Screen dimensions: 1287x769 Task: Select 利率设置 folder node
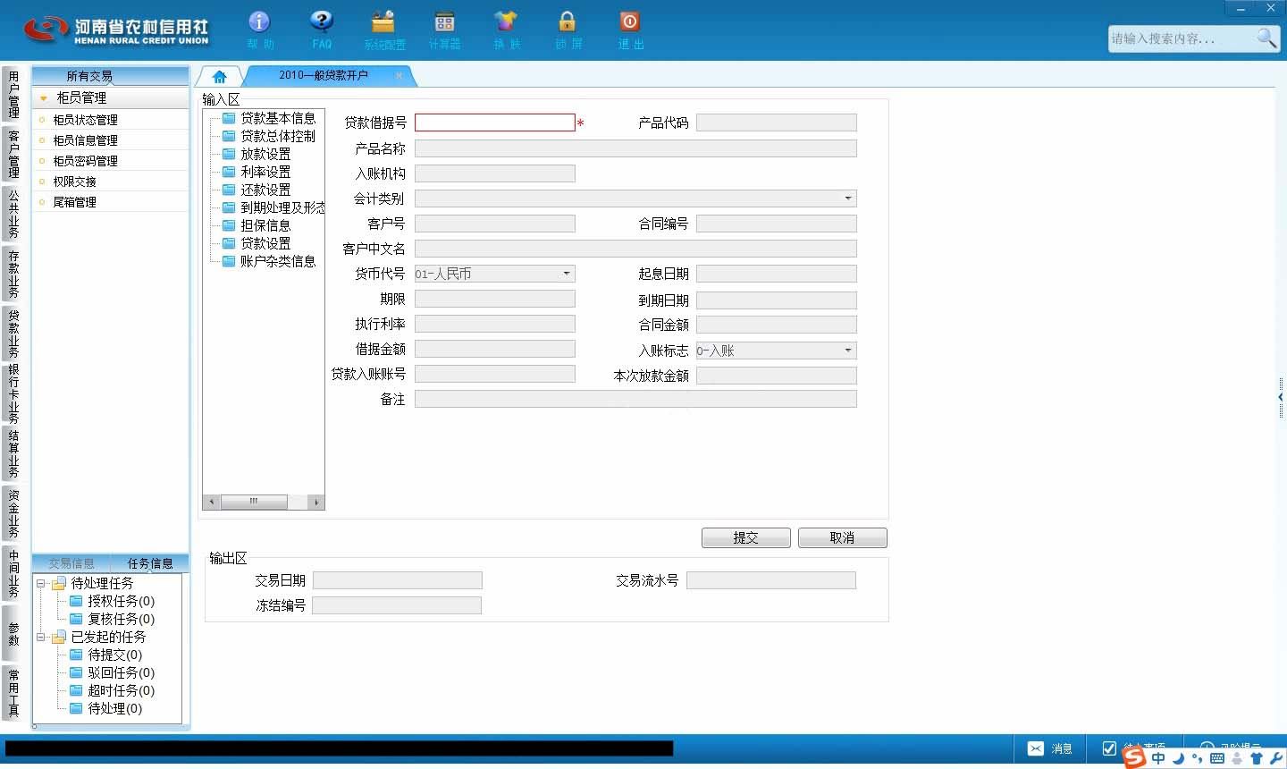click(257, 172)
